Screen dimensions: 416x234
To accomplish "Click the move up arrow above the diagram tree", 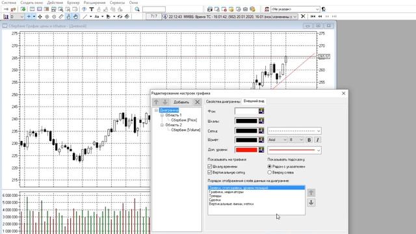I will tap(156, 102).
